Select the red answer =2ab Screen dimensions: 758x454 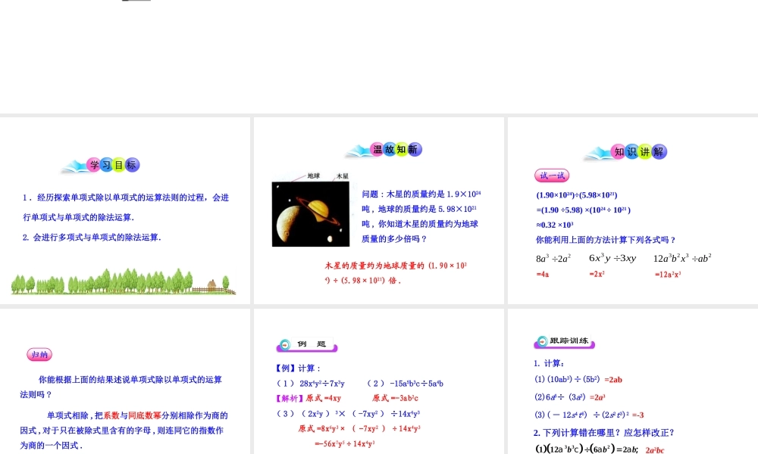pyautogui.click(x=612, y=379)
